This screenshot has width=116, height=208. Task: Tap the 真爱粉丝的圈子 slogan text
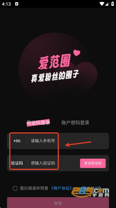click(x=55, y=76)
